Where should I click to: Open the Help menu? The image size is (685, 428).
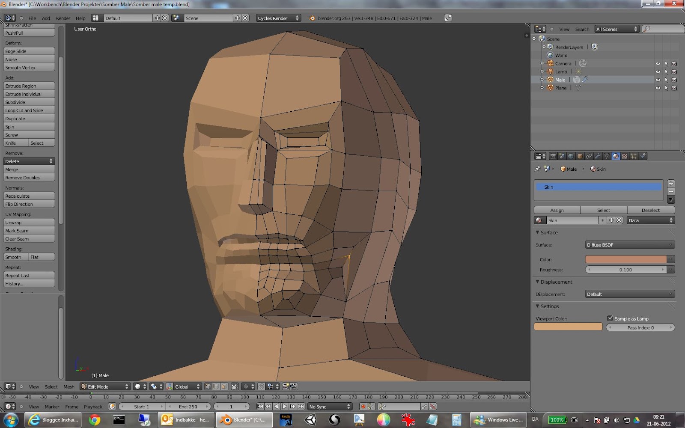[x=80, y=18]
